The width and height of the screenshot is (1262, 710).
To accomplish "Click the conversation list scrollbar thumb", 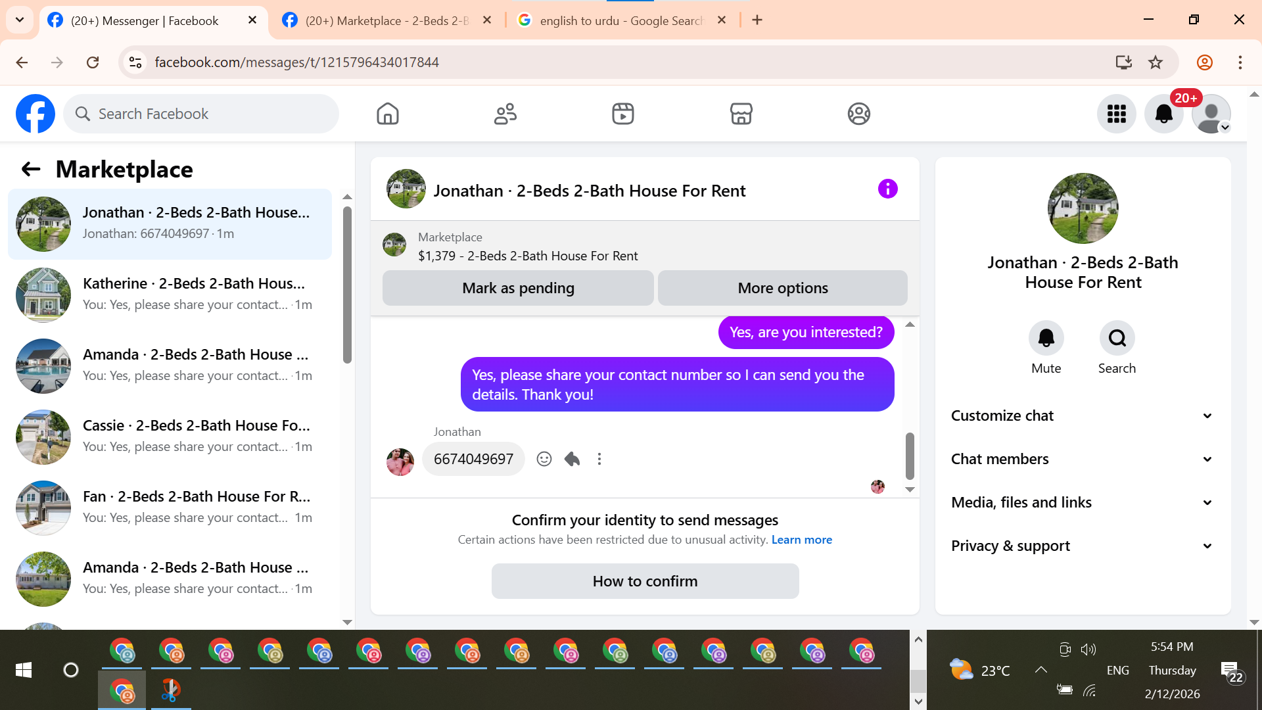I will coord(347,285).
